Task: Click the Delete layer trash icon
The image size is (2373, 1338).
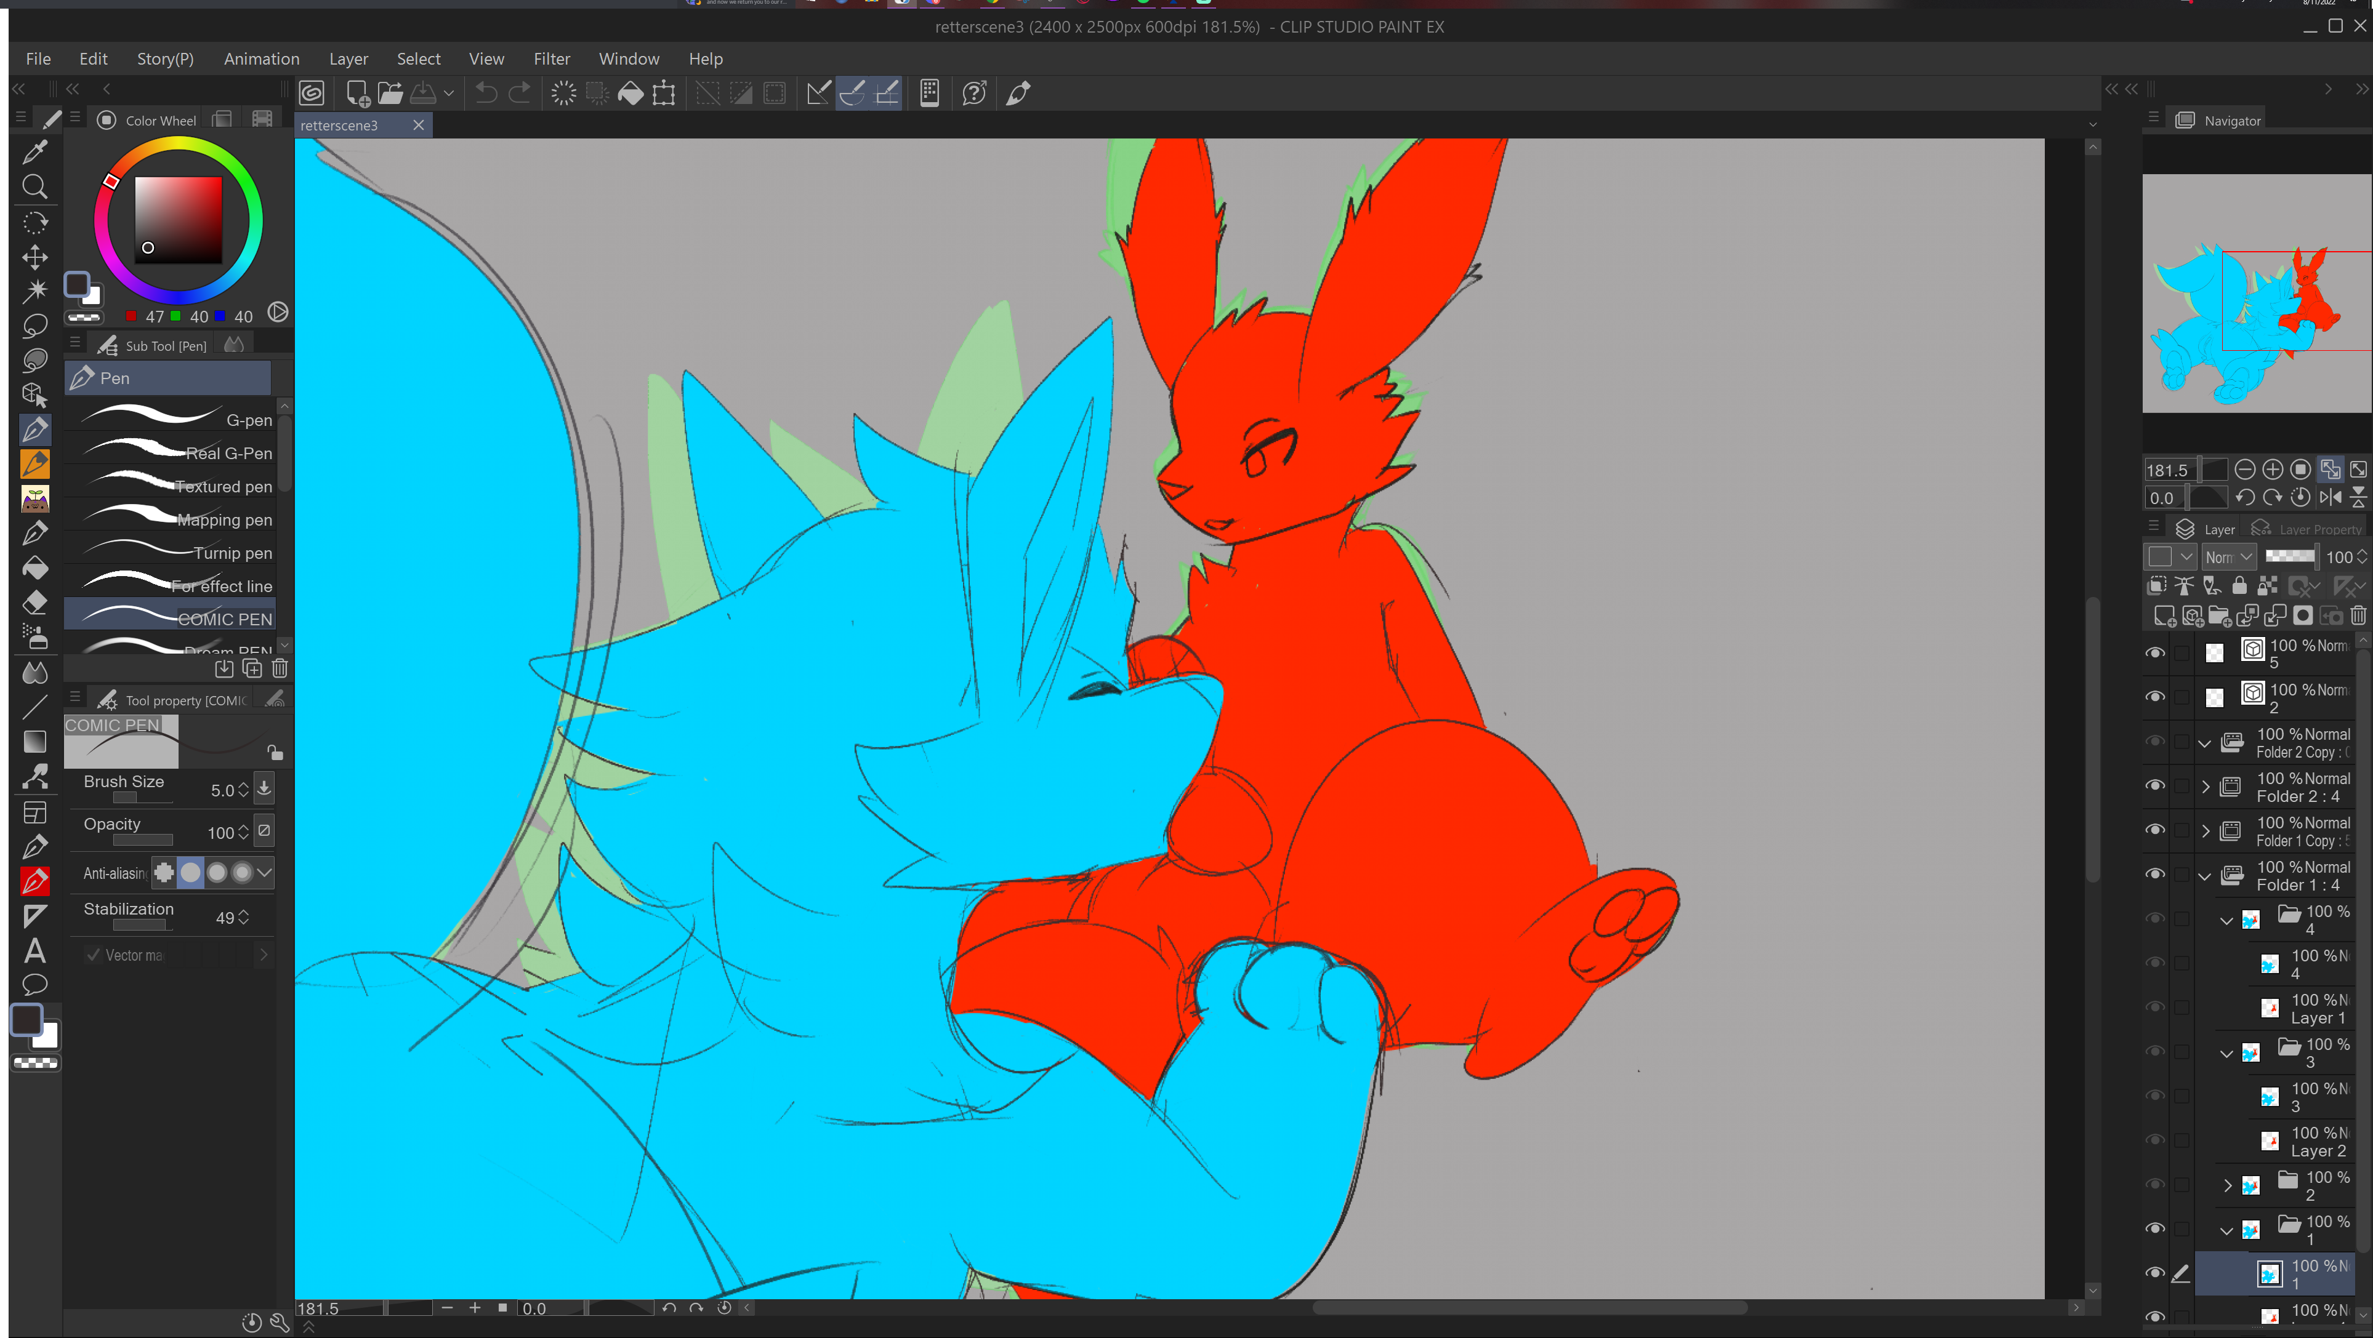Action: click(2358, 615)
